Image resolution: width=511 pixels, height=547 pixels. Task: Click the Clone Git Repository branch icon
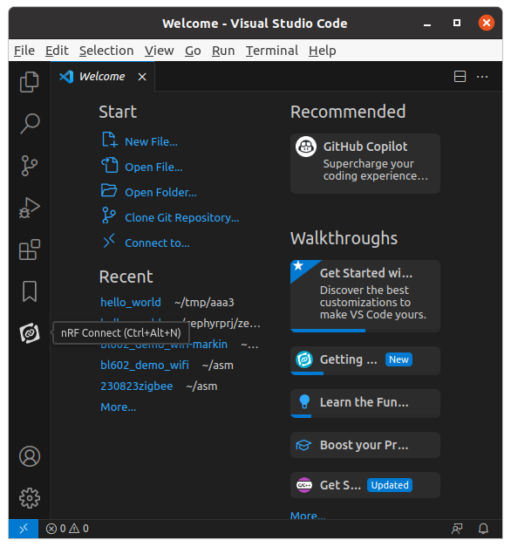(x=109, y=215)
